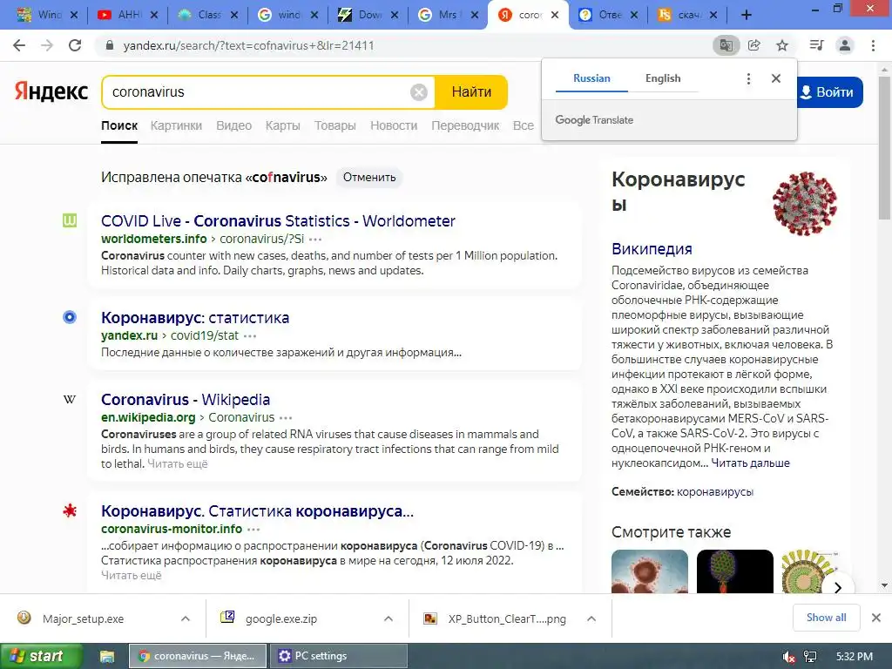Switch to Видео search tab
The height and width of the screenshot is (669, 892).
coord(233,125)
